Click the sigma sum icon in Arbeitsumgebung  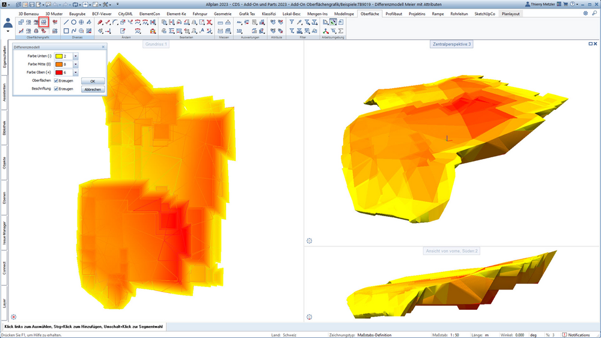(341, 31)
